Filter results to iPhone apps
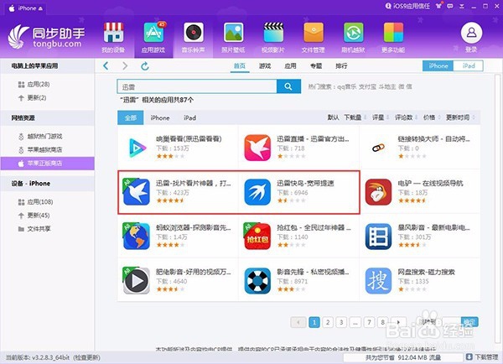 (x=160, y=117)
